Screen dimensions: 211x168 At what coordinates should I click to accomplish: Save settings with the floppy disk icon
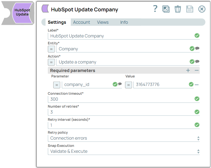[190, 9]
